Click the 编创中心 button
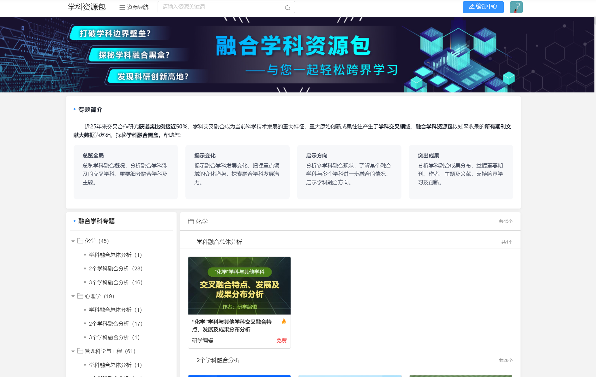The image size is (596, 377). pos(483,7)
